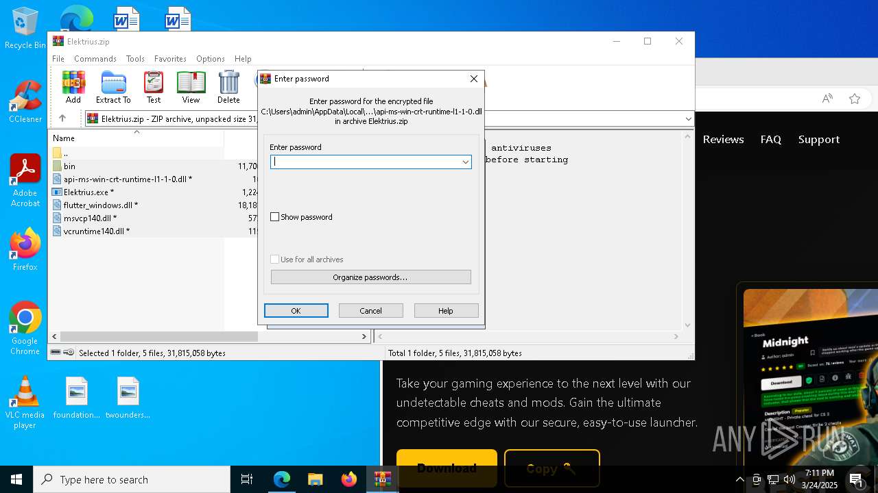Open the Help menu

click(243, 59)
